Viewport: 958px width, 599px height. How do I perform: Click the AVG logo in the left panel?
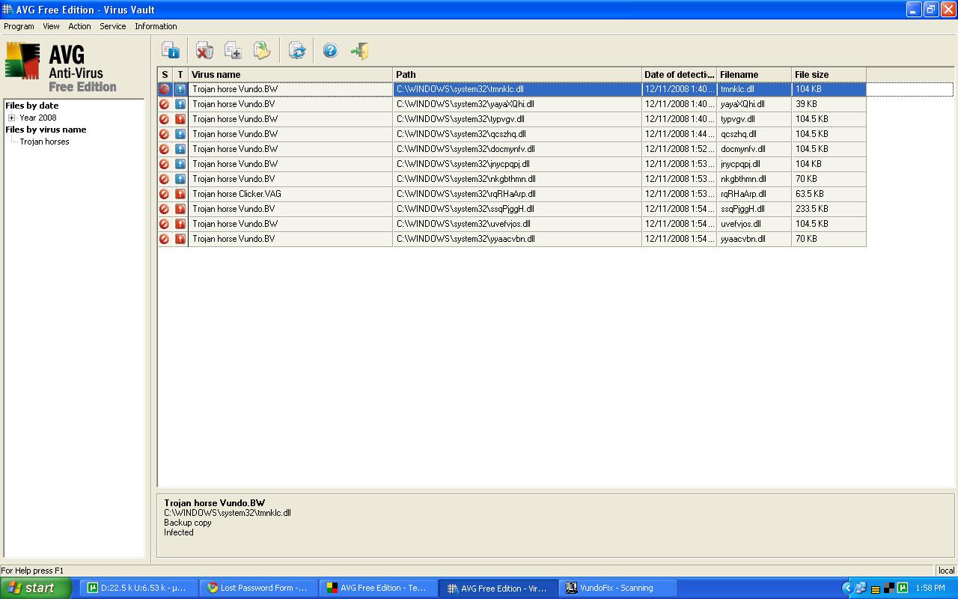coord(22,61)
